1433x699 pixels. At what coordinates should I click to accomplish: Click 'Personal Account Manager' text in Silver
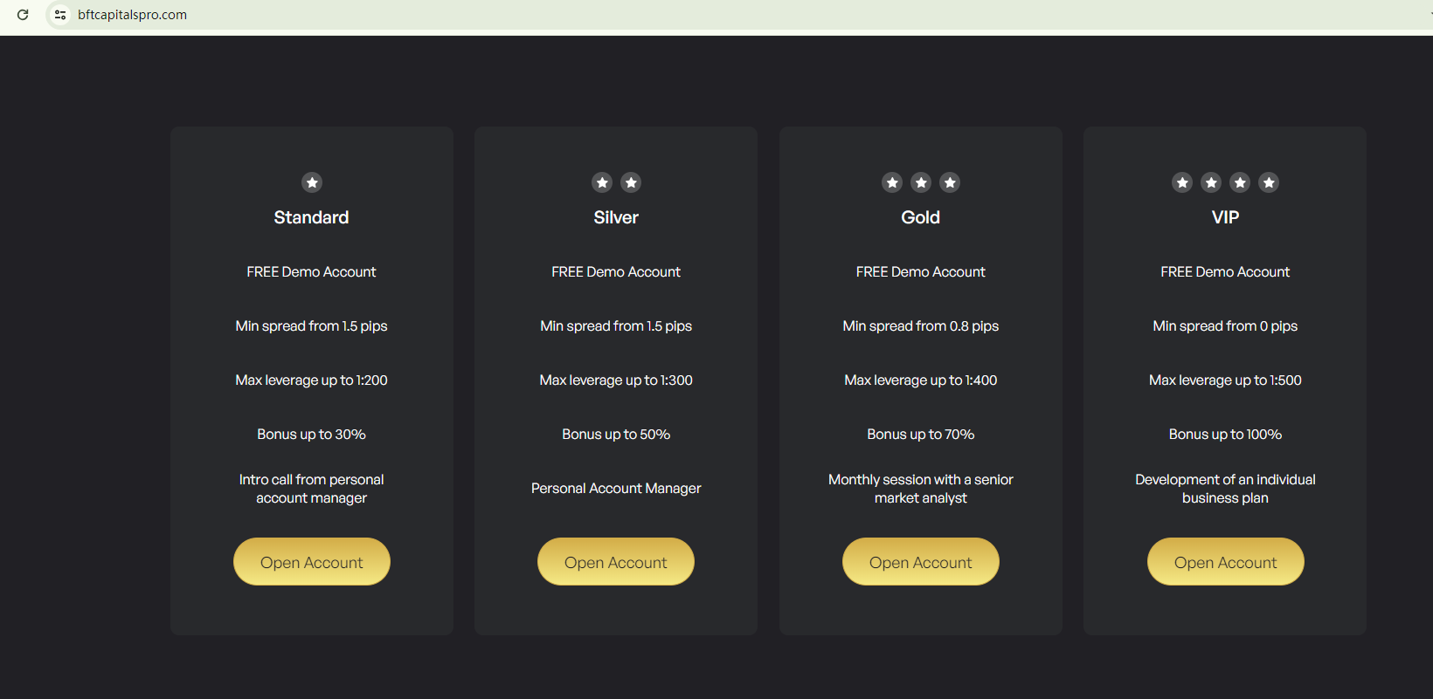point(616,489)
